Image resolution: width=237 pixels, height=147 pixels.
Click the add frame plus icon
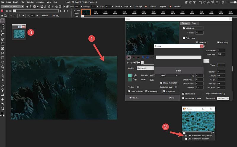(x=11, y=16)
